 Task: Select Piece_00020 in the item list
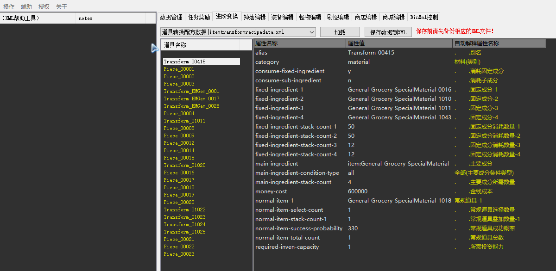[179, 202]
